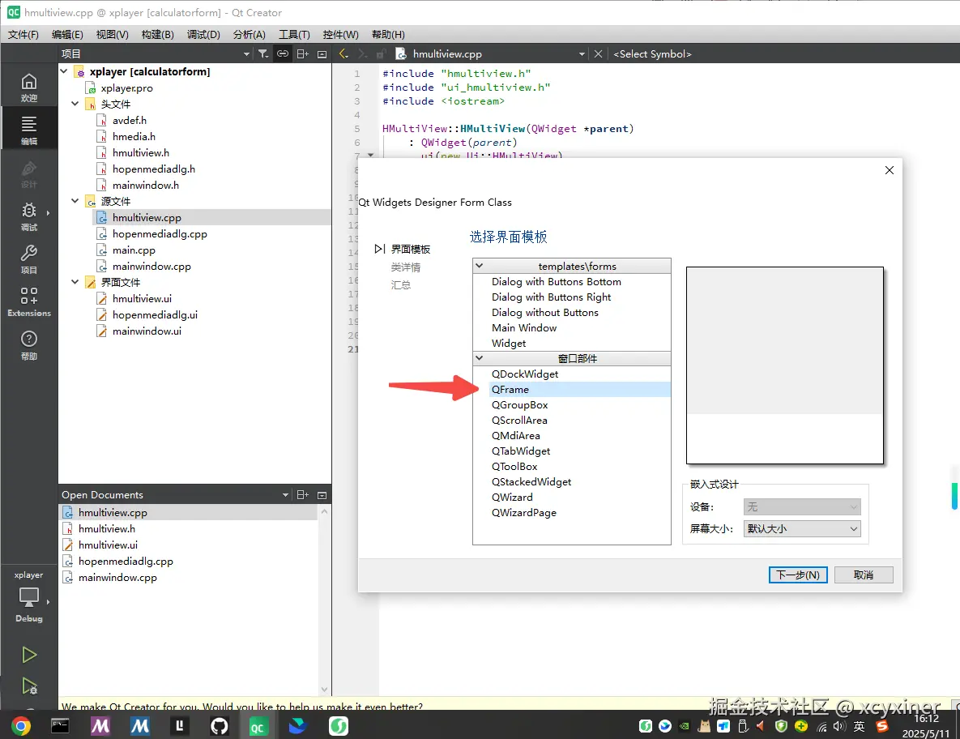Split the Open Documents panel

click(x=302, y=495)
